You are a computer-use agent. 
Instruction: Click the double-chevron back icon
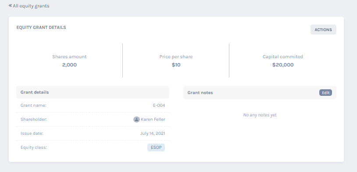coord(10,6)
